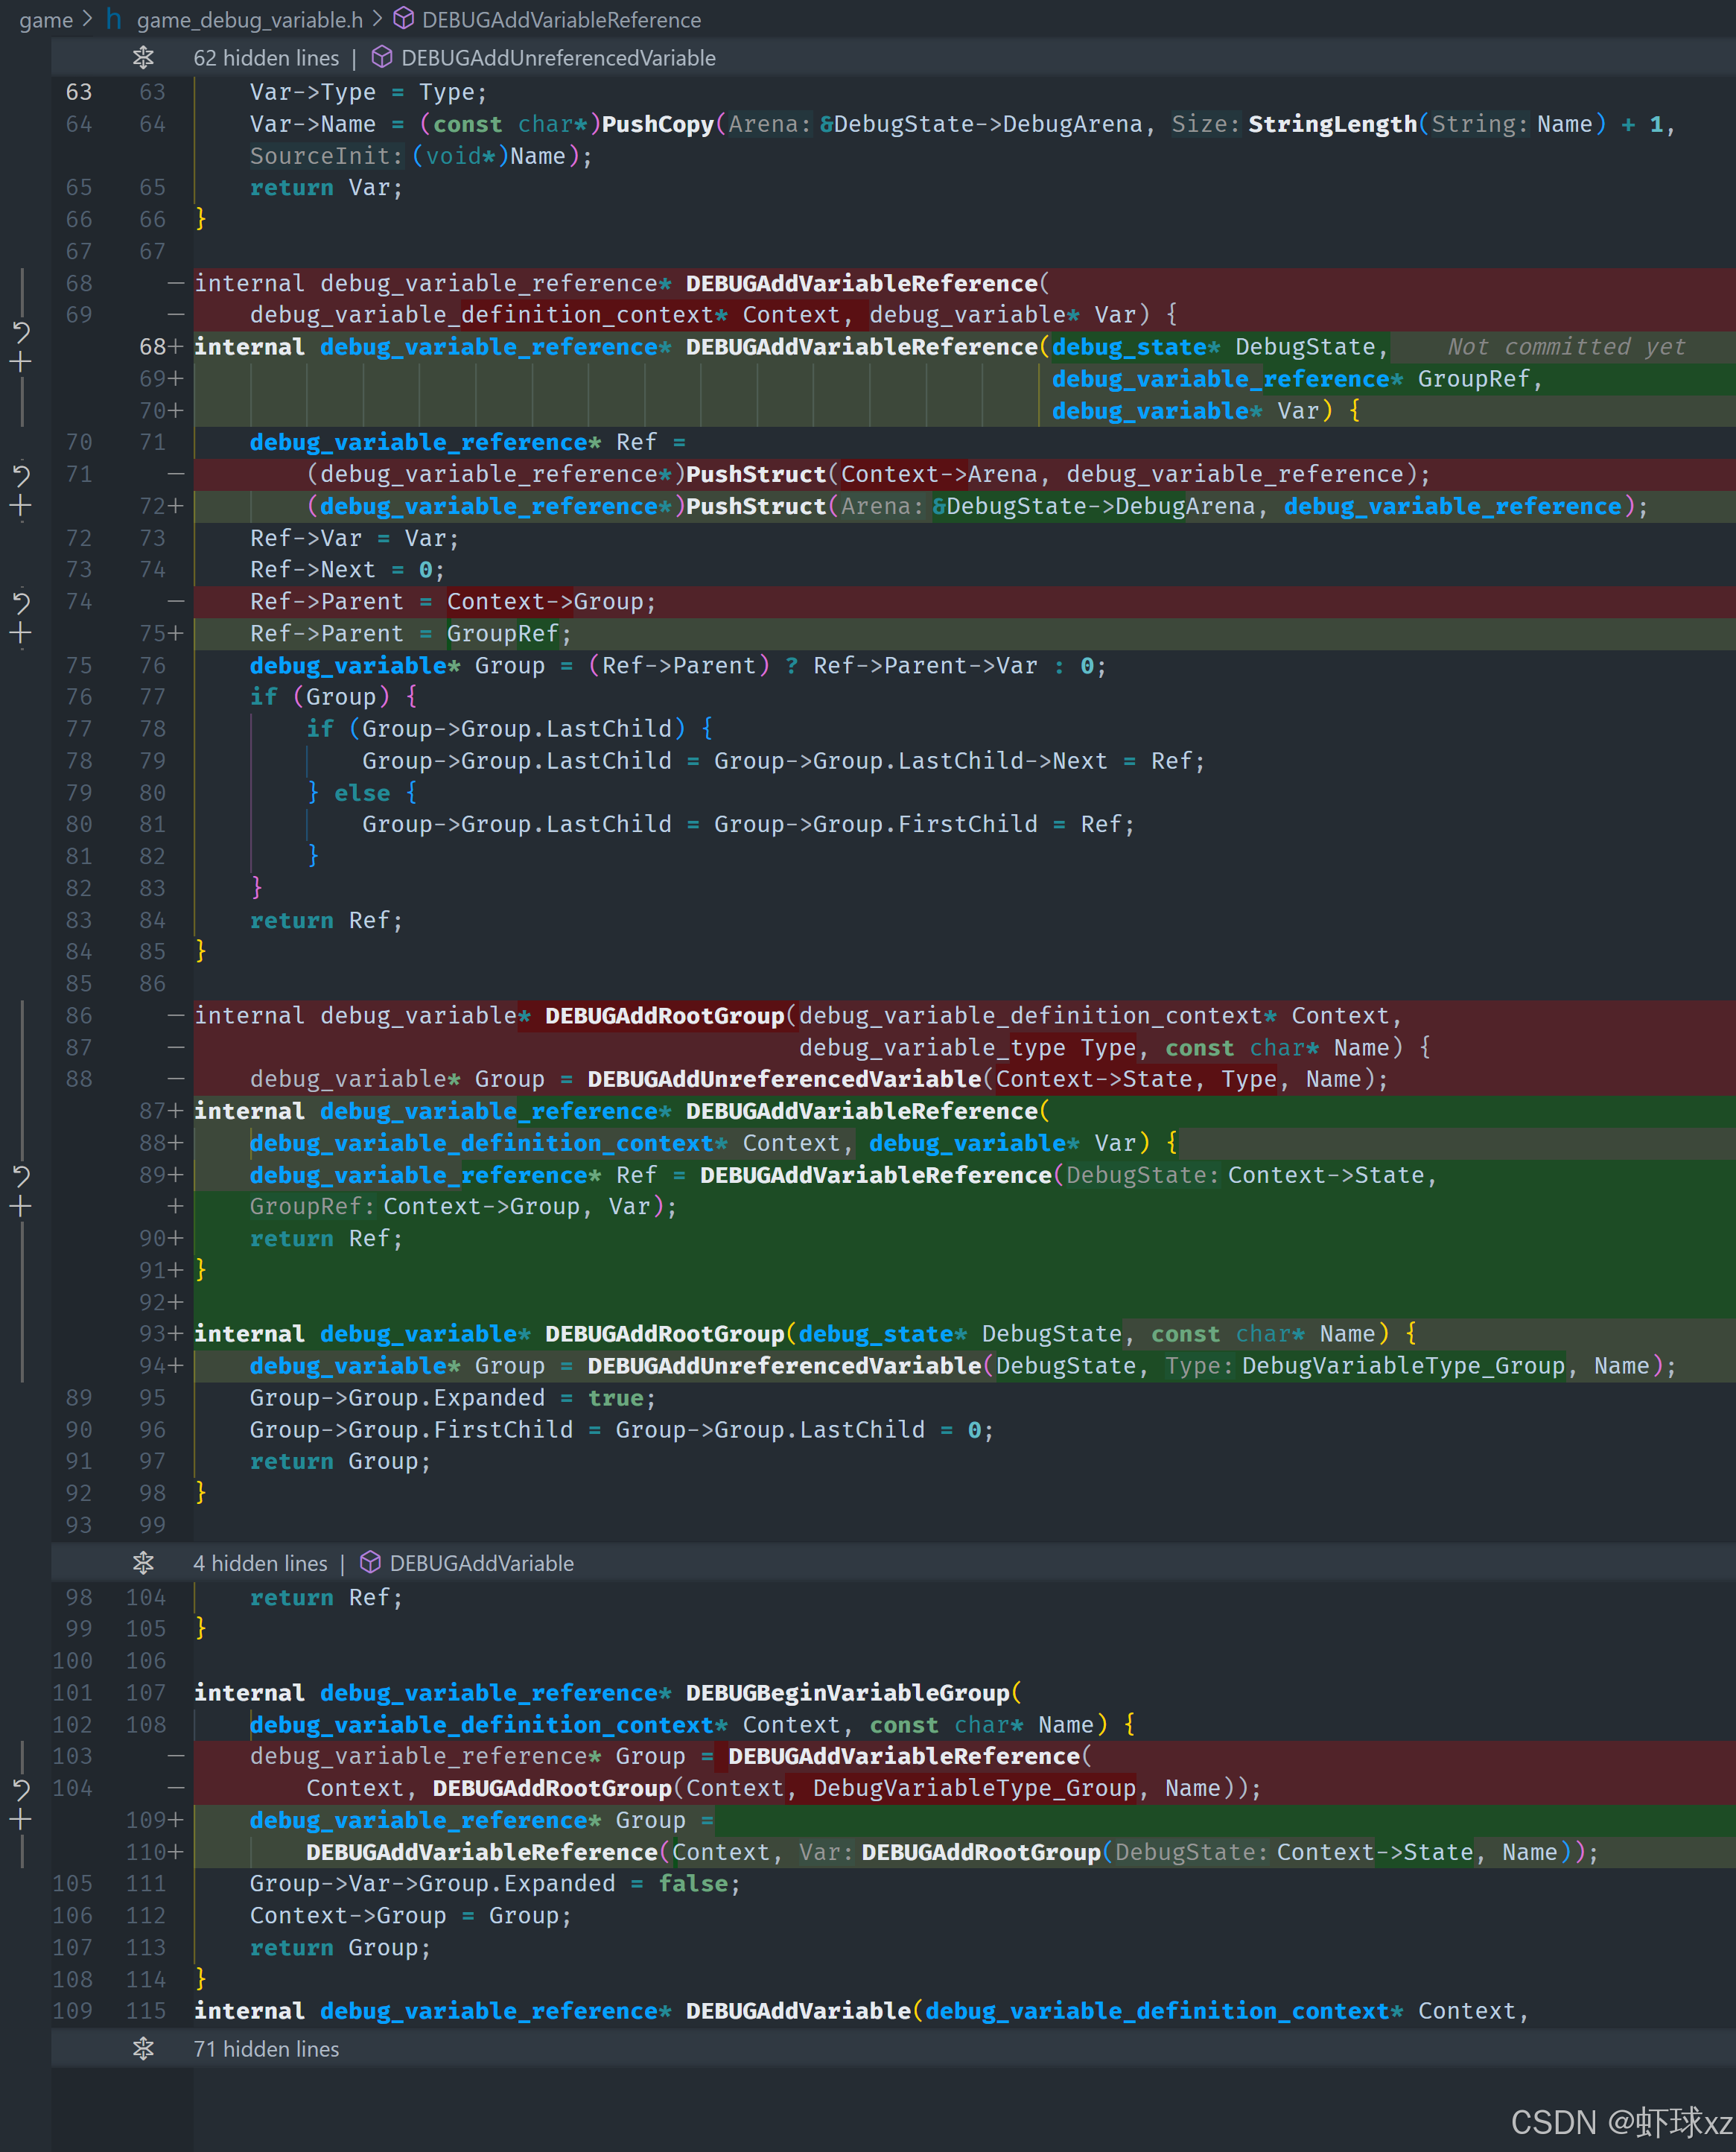Click line number 68 of modified code

(x=152, y=347)
